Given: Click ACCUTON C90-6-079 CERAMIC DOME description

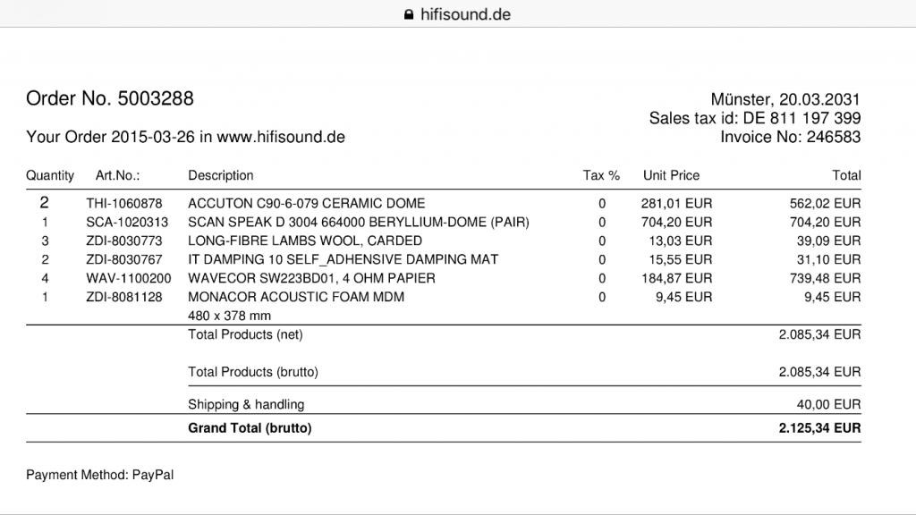Looking at the screenshot, I should [307, 204].
